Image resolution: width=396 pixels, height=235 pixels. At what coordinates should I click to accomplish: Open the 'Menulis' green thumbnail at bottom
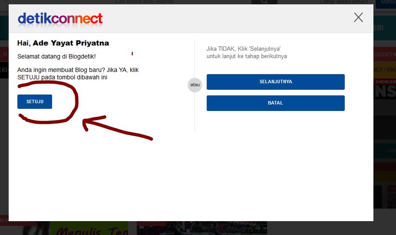pyautogui.click(x=89, y=228)
